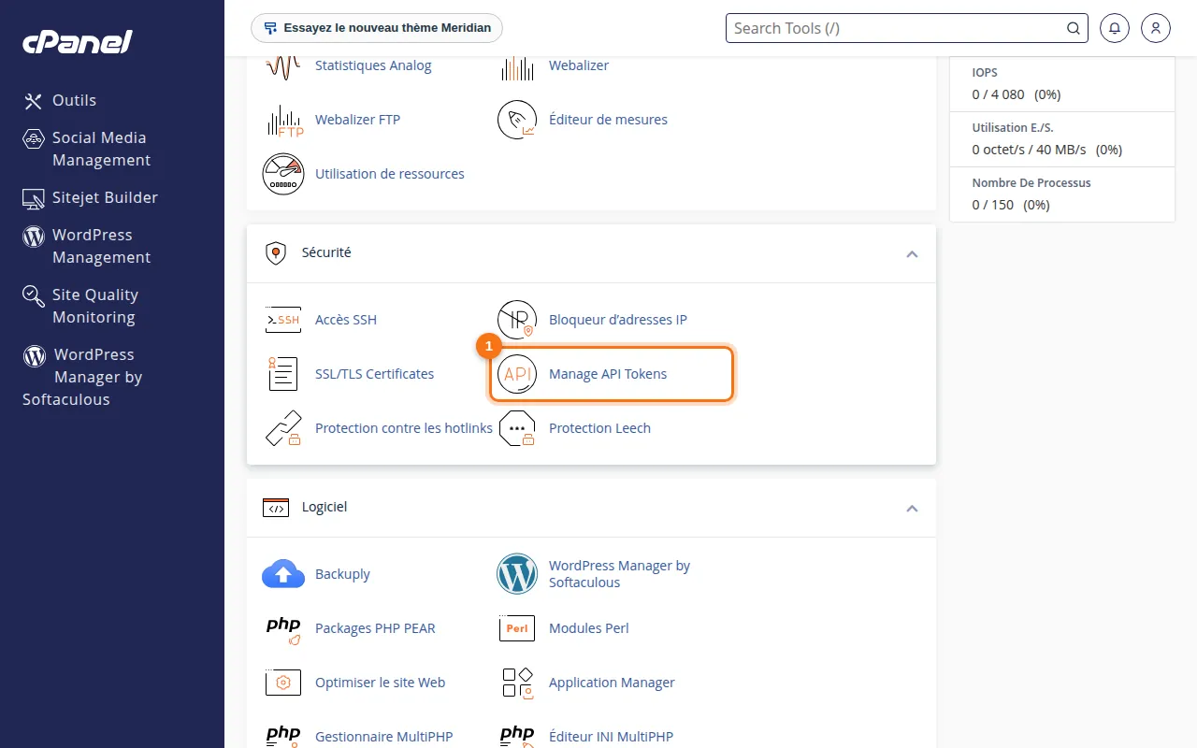Viewport: 1197px width, 748px height.
Task: Click the Nombre De Processus value
Action: 1011,205
